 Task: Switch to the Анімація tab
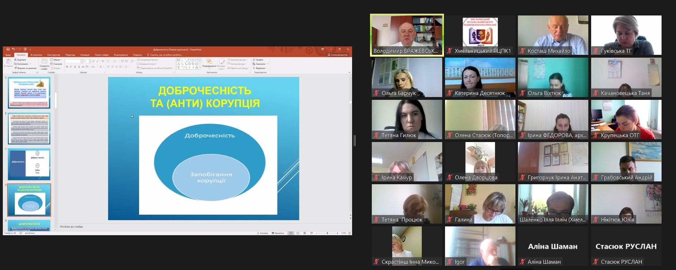tap(85, 55)
